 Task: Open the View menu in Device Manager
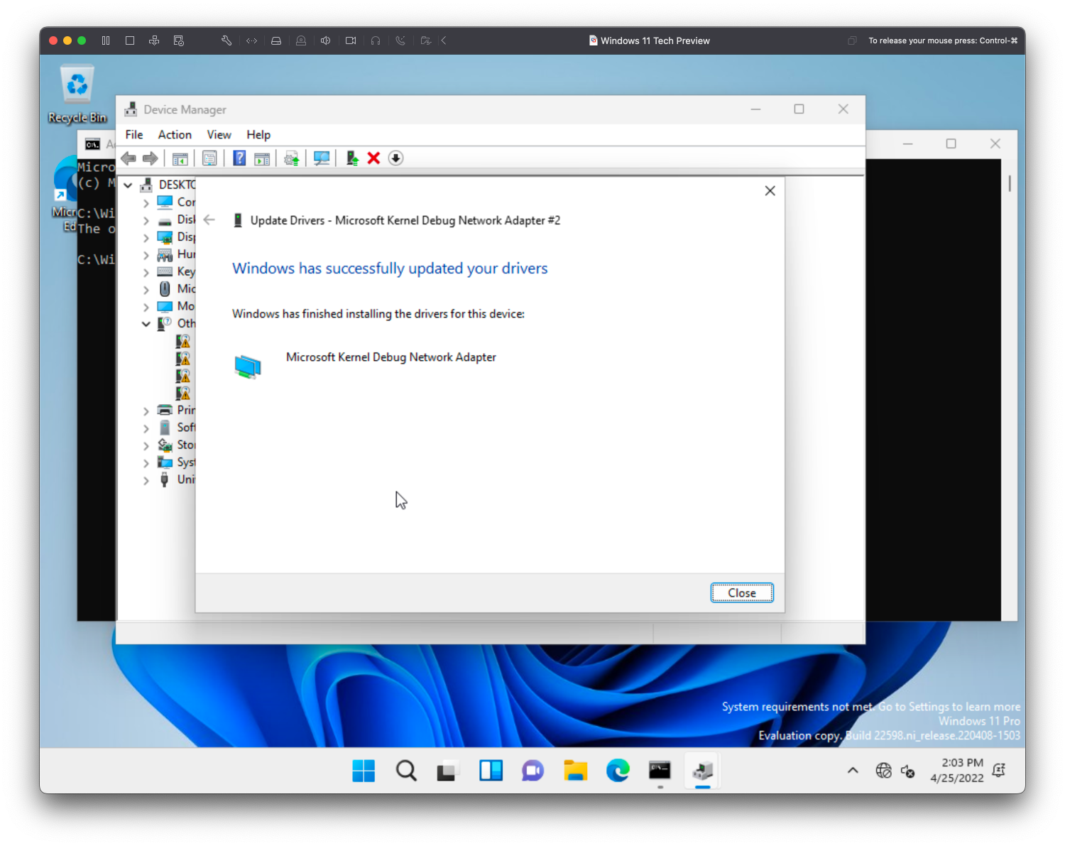pos(219,135)
